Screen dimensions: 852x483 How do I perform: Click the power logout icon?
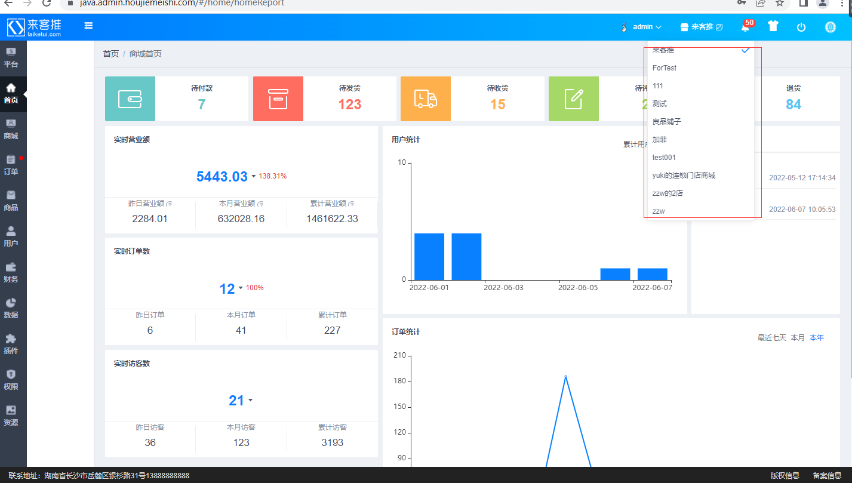801,27
